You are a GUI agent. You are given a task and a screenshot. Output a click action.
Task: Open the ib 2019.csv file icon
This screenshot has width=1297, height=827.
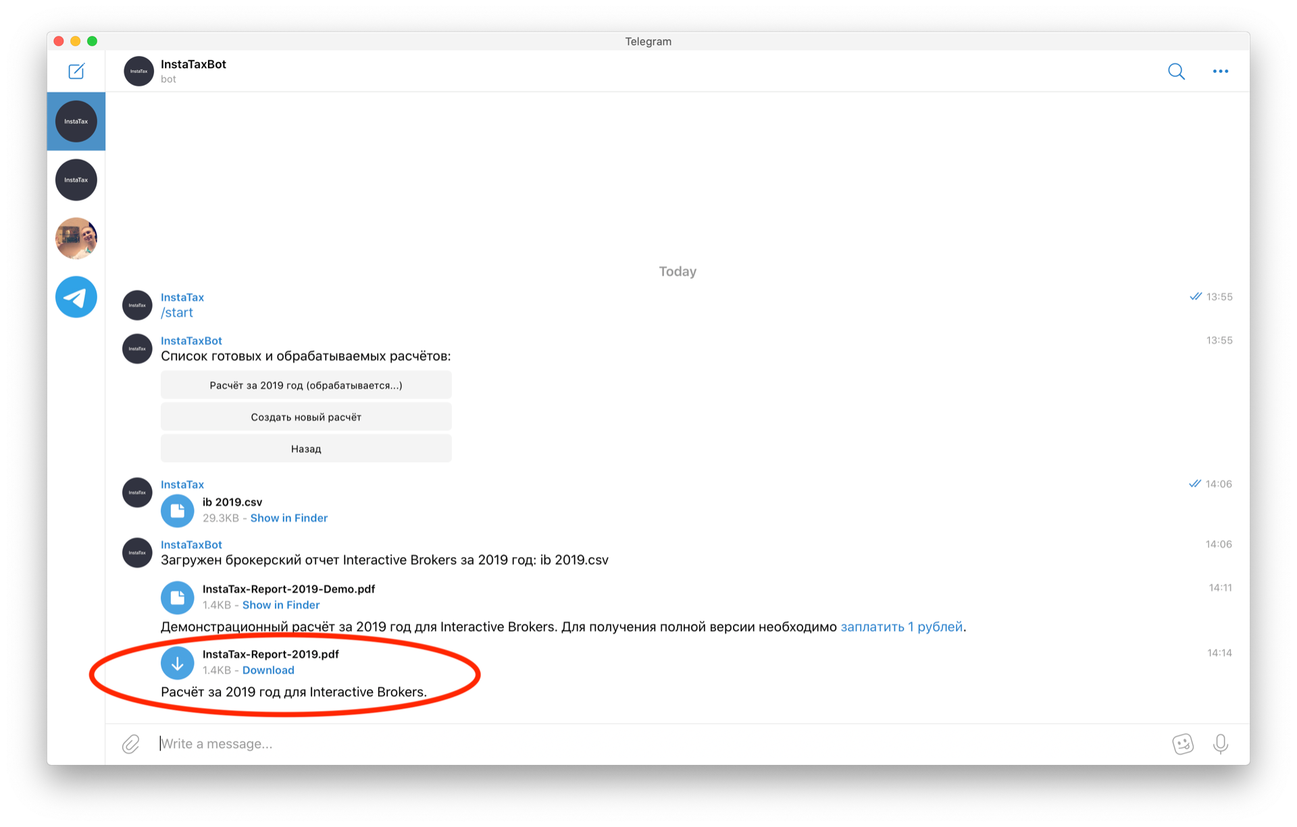click(x=177, y=510)
